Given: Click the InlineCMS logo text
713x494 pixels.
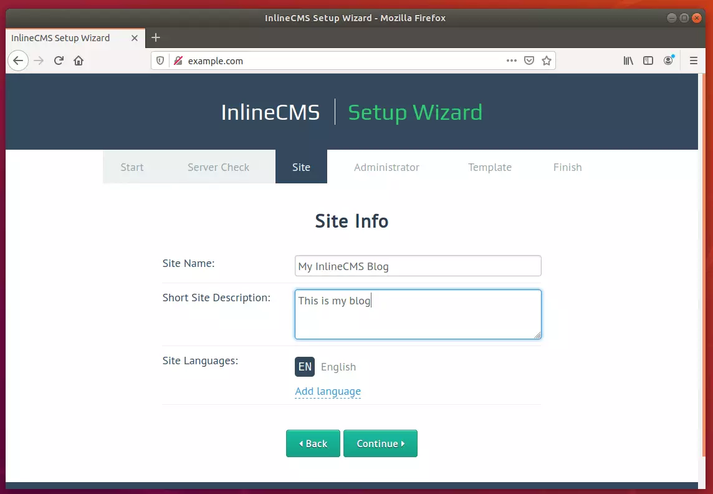Looking at the screenshot, I should 270,112.
